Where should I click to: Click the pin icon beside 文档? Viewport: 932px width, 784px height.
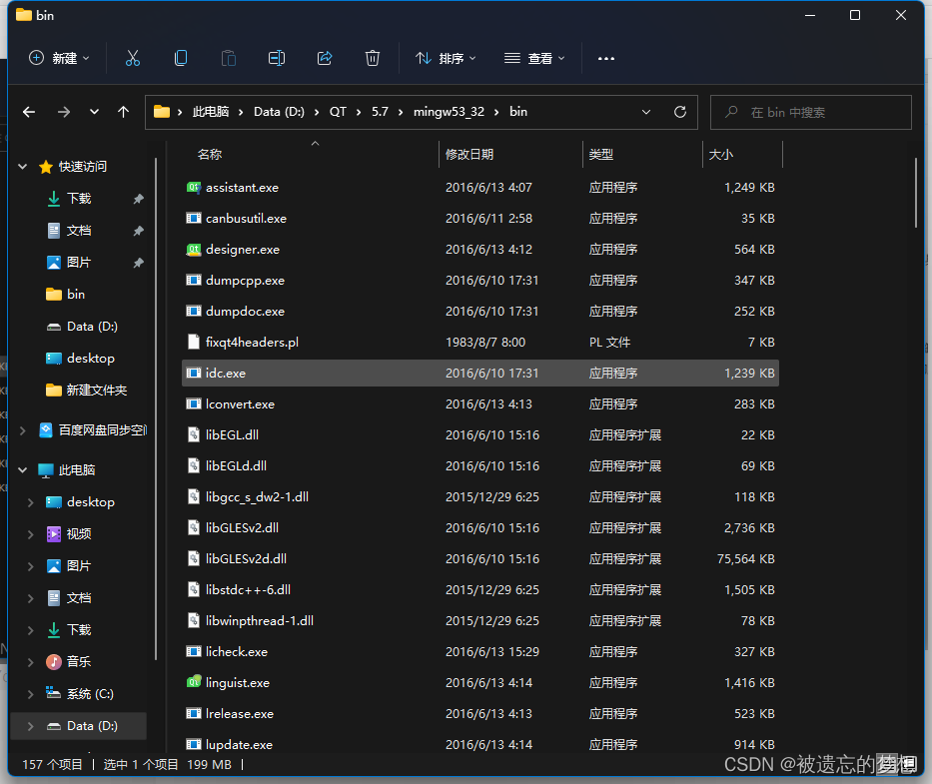138,231
